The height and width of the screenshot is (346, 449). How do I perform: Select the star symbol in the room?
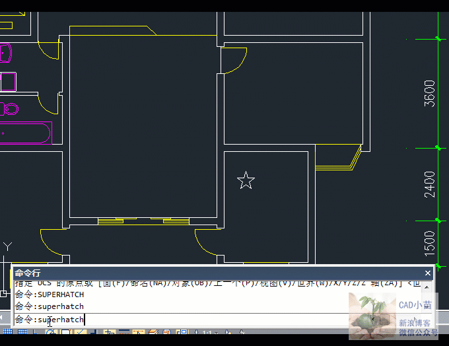pyautogui.click(x=246, y=180)
